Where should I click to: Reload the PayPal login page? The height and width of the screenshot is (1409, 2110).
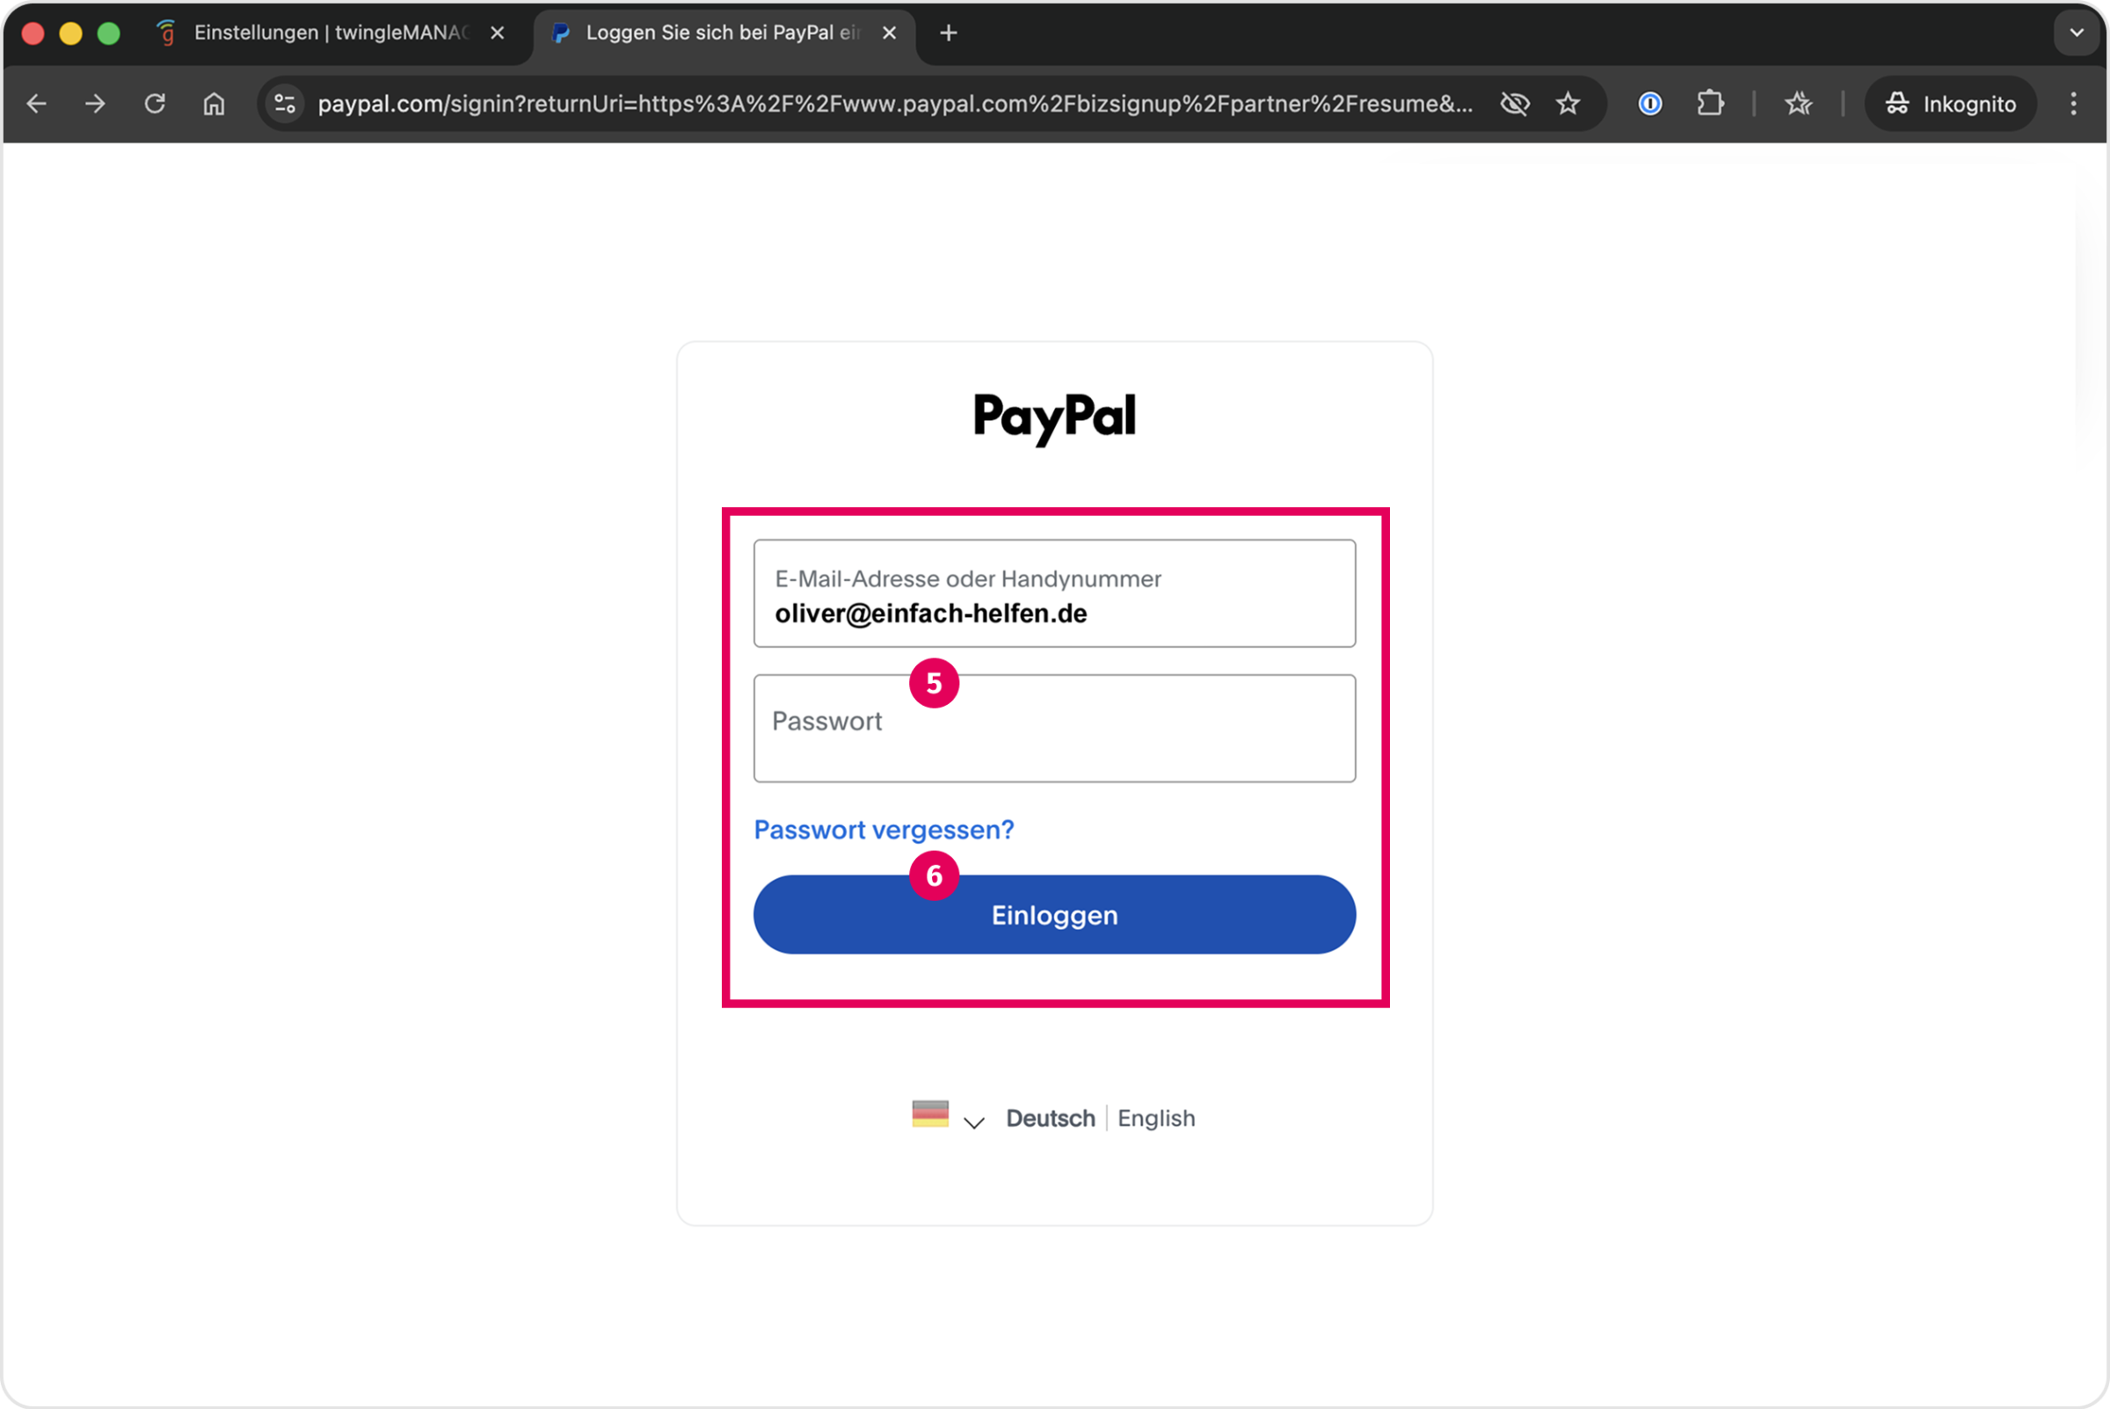point(155,105)
